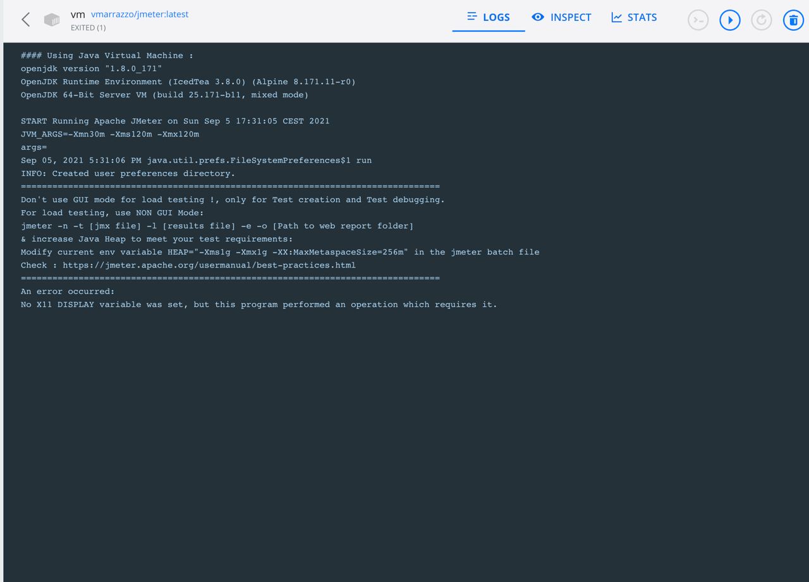This screenshot has width=809, height=582.
Task: Click the "OpenJDK 64-Bit Server VM" log line
Action: coord(165,95)
